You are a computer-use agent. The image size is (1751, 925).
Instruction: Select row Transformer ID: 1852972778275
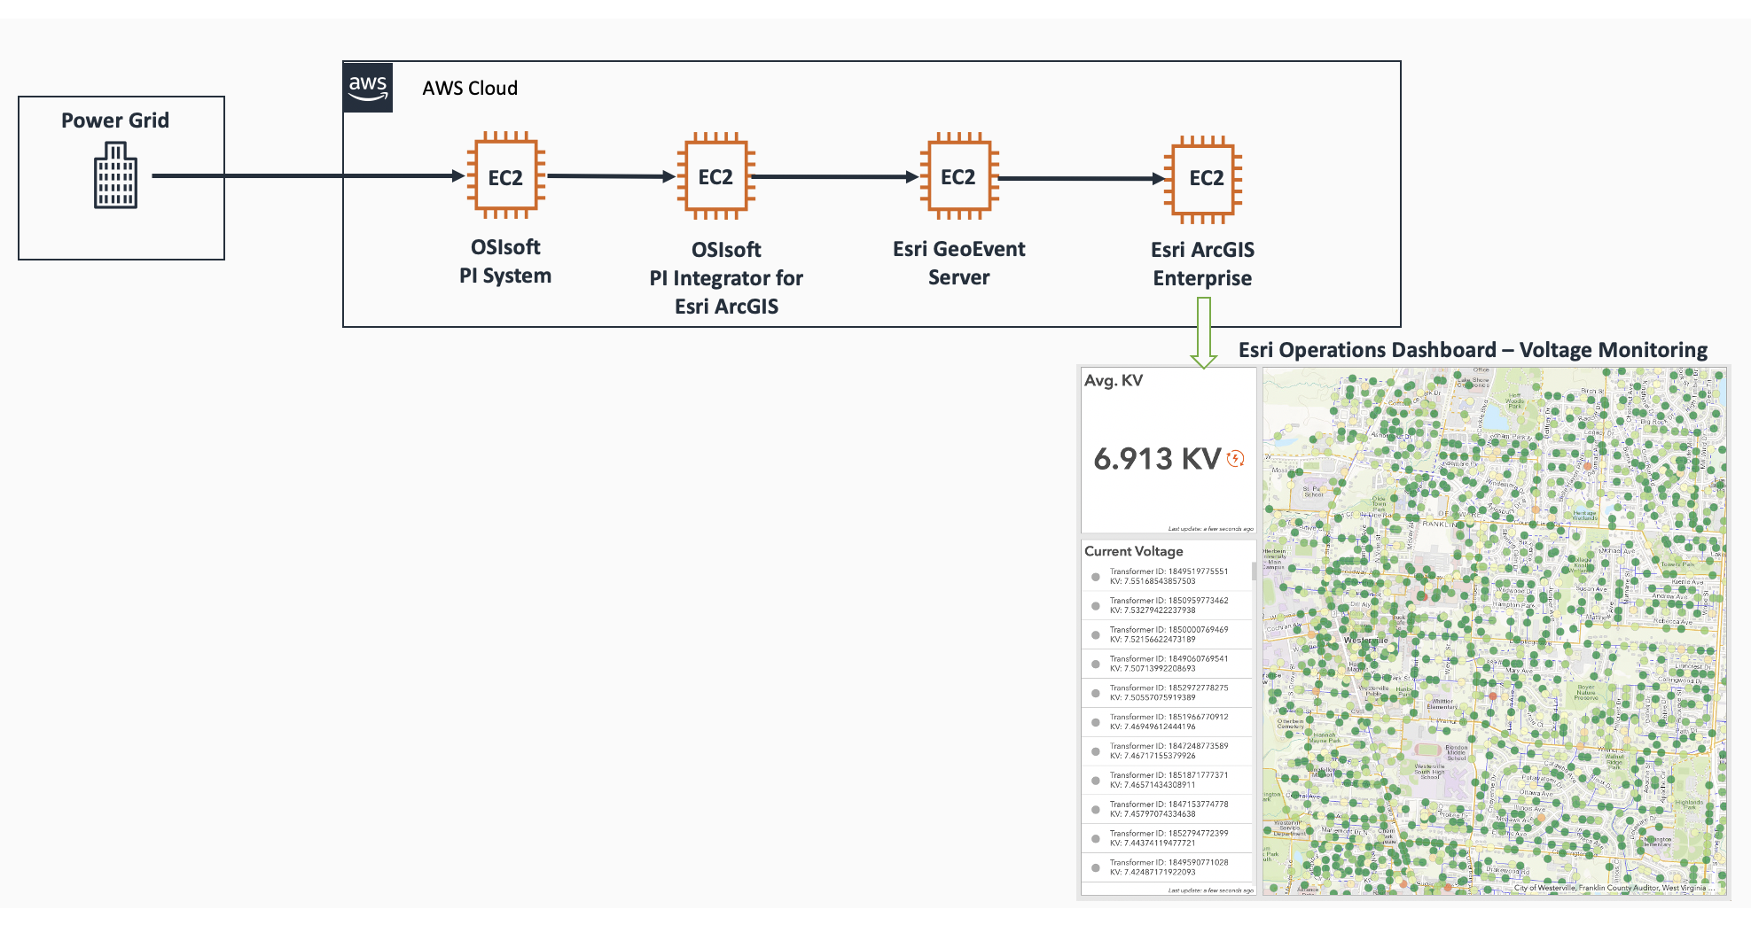point(1167,693)
